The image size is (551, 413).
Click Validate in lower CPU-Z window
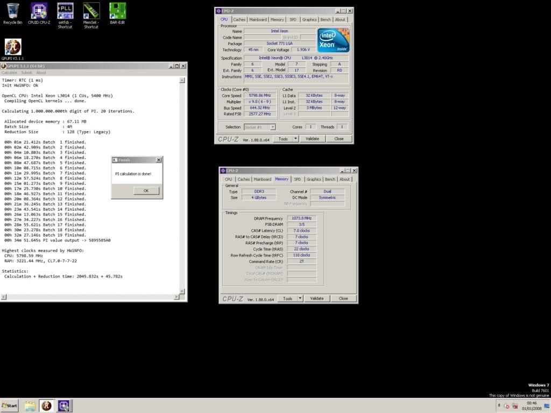point(316,298)
